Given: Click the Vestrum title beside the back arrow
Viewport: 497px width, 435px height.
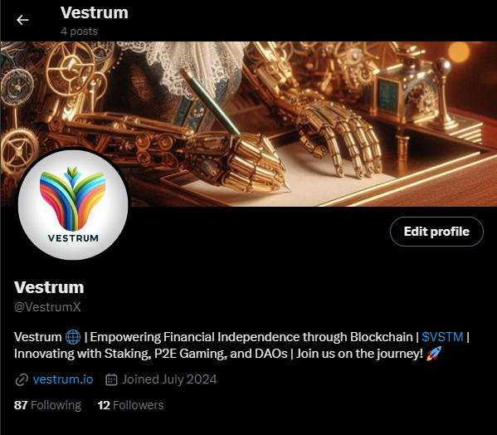Looking at the screenshot, I should pos(95,12).
